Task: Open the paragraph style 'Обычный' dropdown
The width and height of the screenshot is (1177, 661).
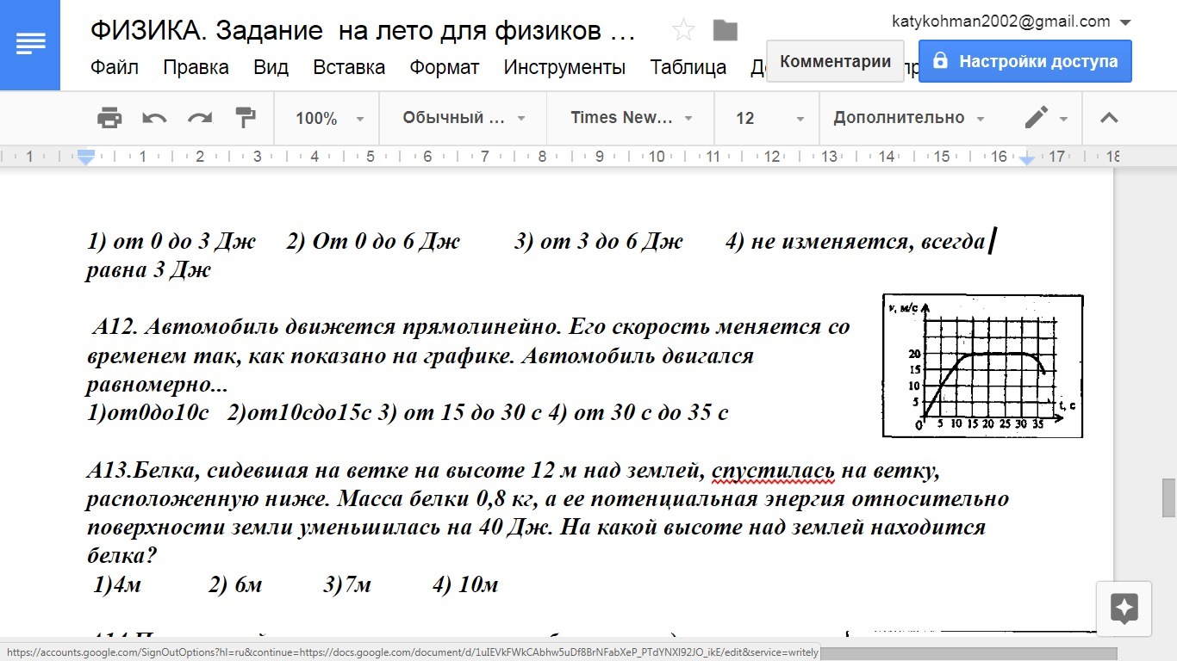Action: tap(464, 118)
